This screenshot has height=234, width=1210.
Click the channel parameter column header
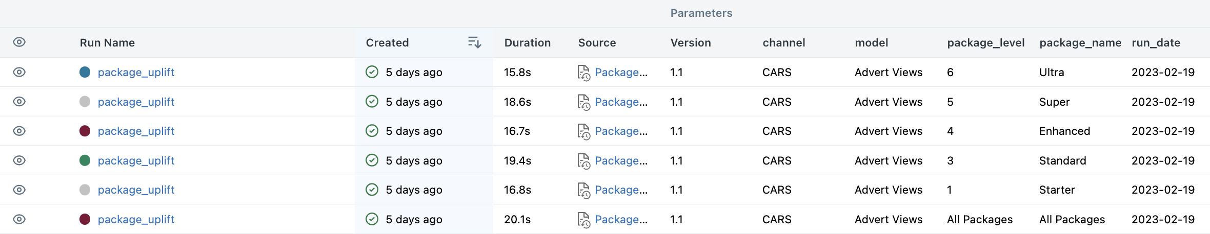click(x=784, y=43)
